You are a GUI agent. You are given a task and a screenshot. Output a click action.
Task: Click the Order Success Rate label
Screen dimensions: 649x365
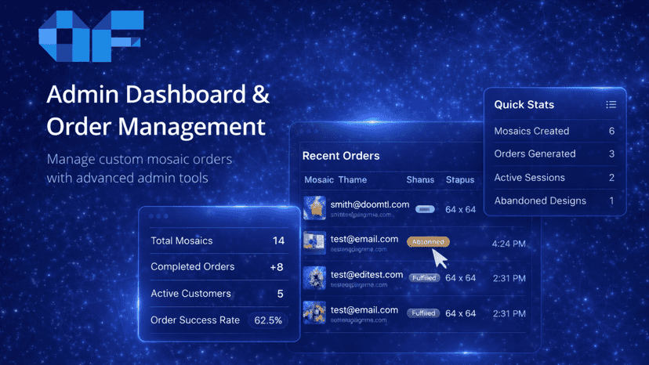click(195, 320)
